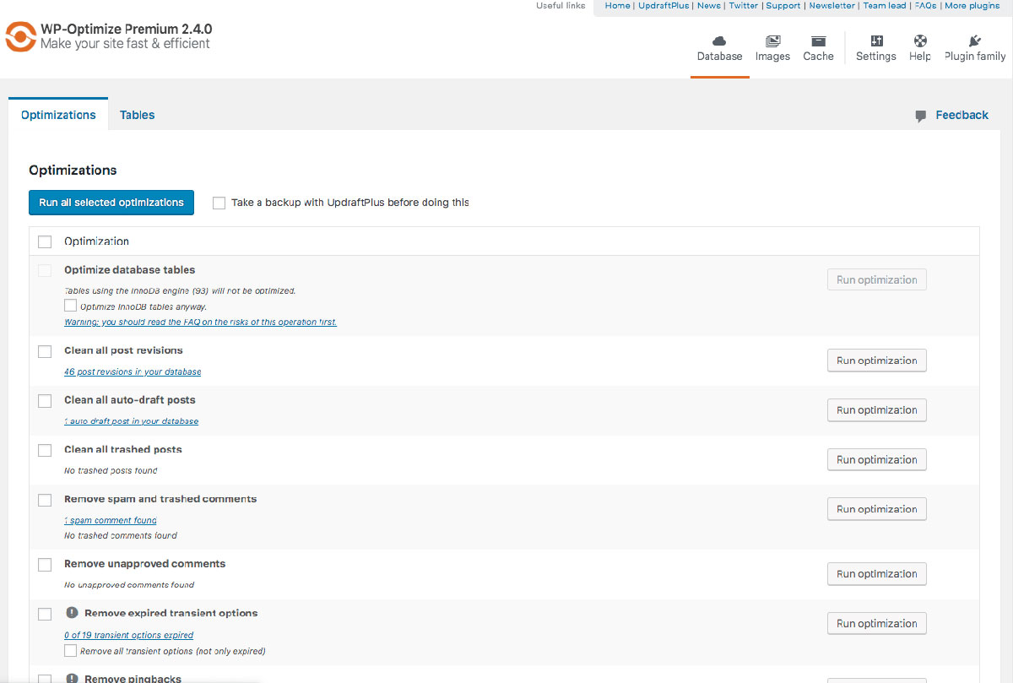Run optimization for Clean all post revisions

877,360
